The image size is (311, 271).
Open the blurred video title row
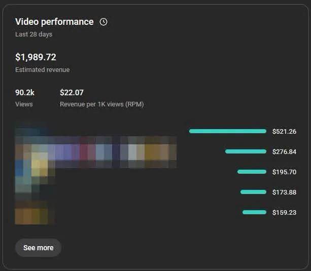click(96, 152)
